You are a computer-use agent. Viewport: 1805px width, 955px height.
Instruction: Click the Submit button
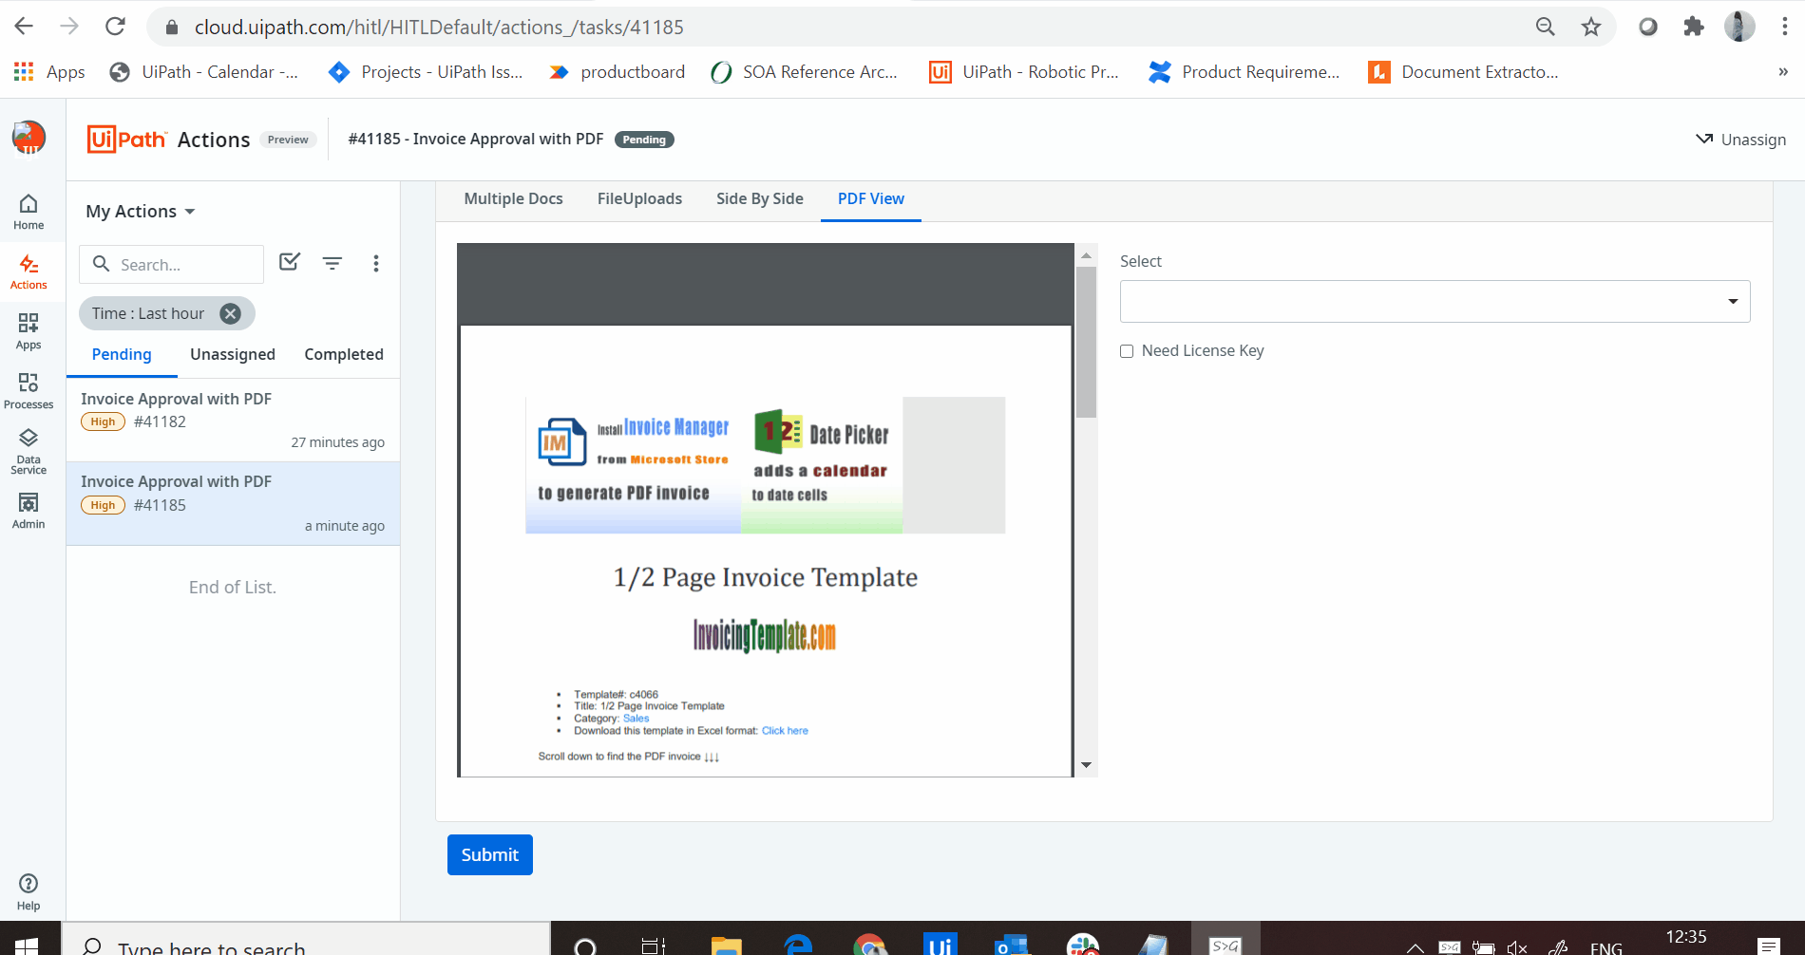click(489, 854)
